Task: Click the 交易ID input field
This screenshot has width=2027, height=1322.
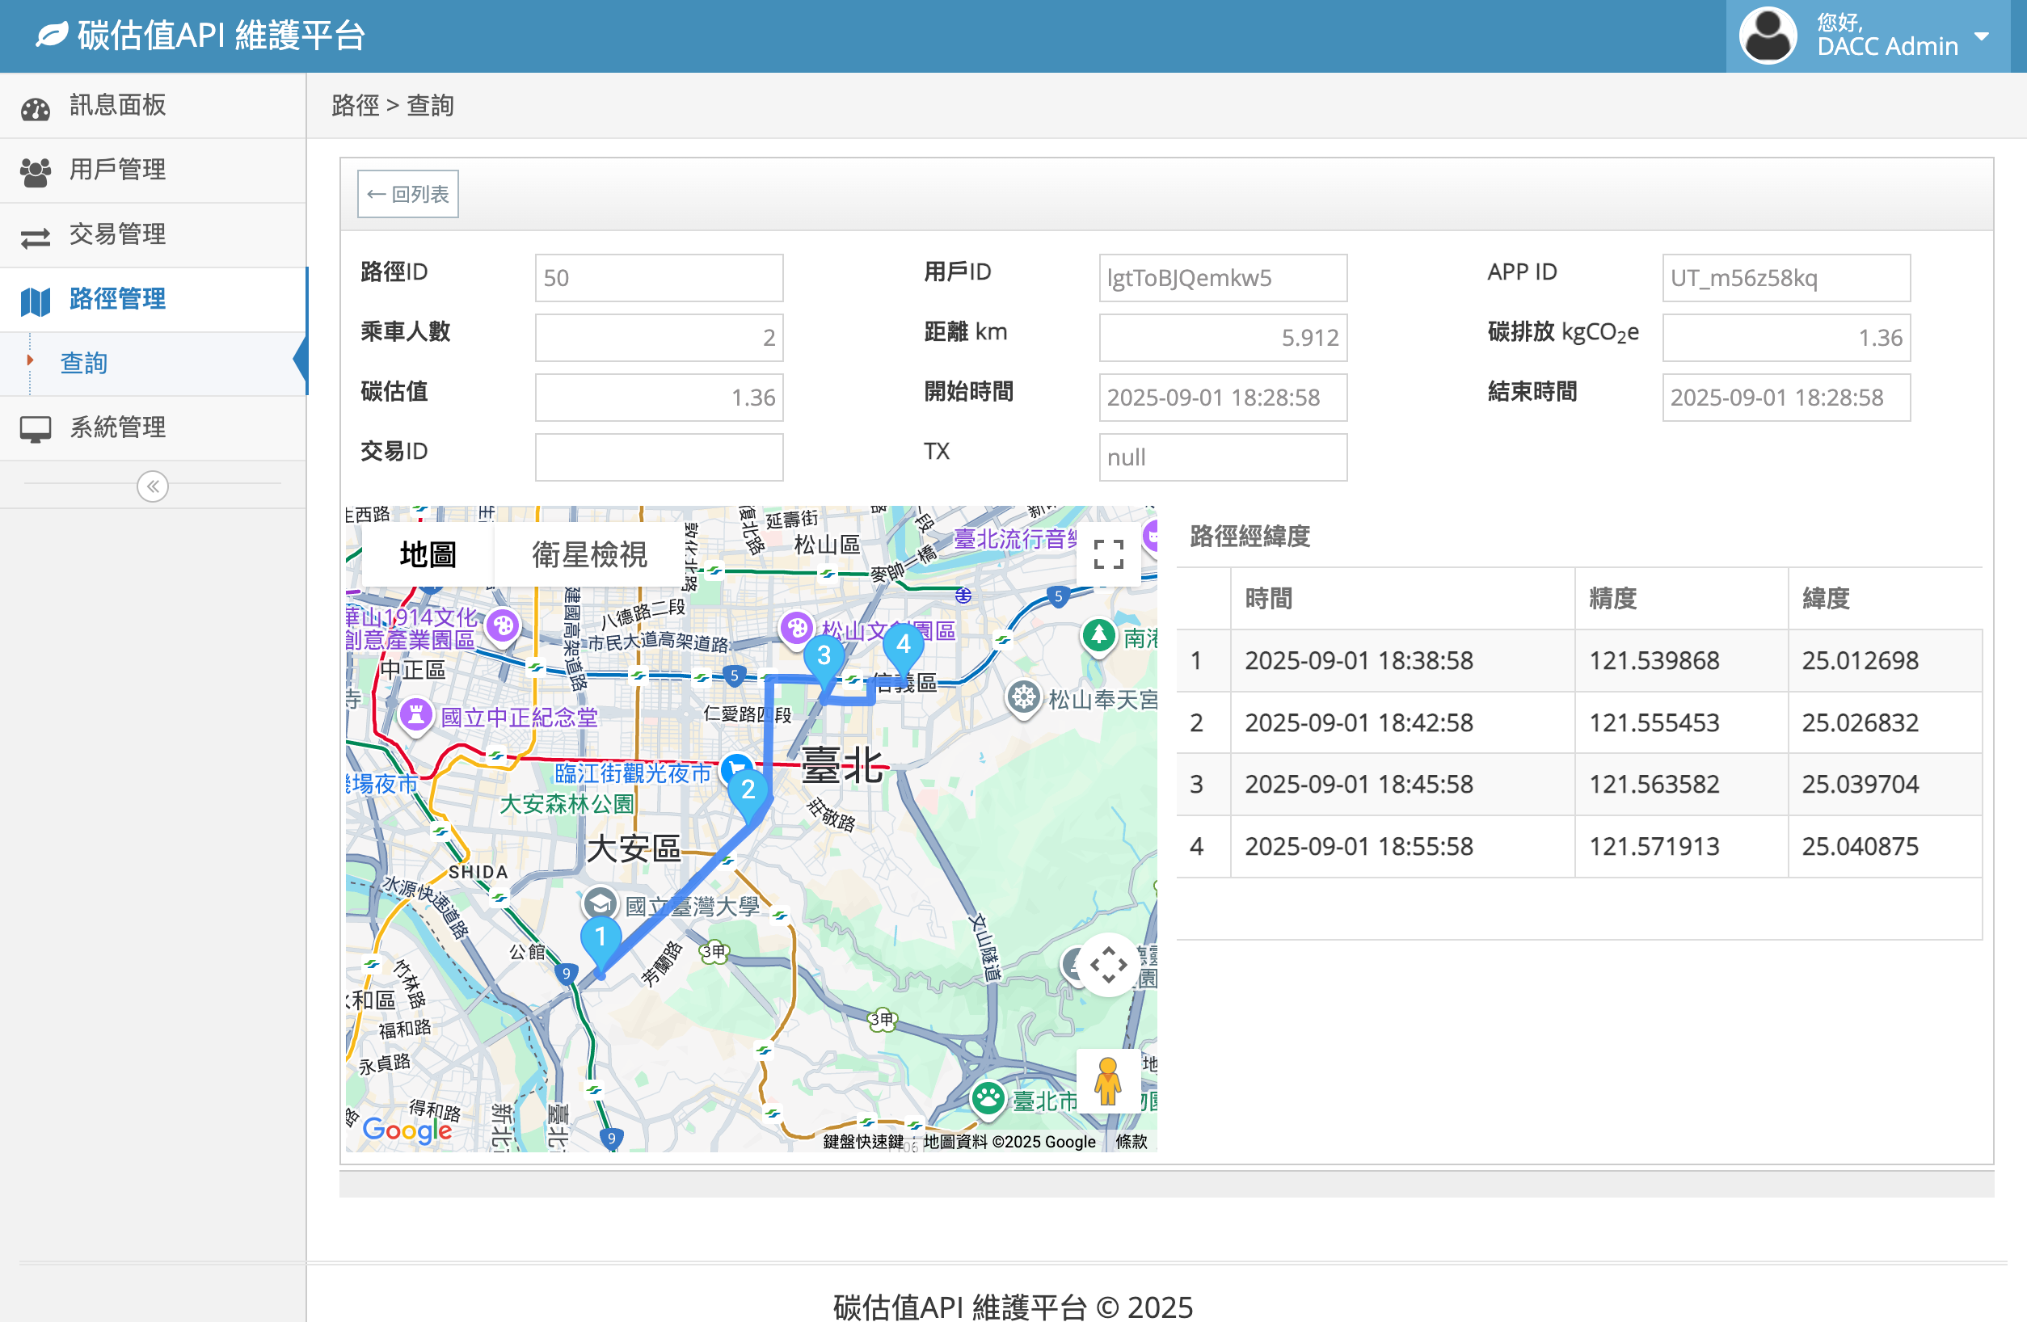Action: coord(659,457)
